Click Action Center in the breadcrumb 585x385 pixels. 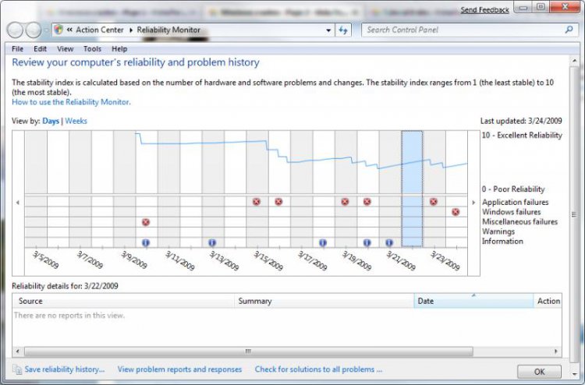[100, 30]
